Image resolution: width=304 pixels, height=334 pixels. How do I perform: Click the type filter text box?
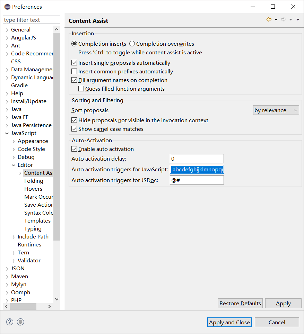tap(31, 20)
